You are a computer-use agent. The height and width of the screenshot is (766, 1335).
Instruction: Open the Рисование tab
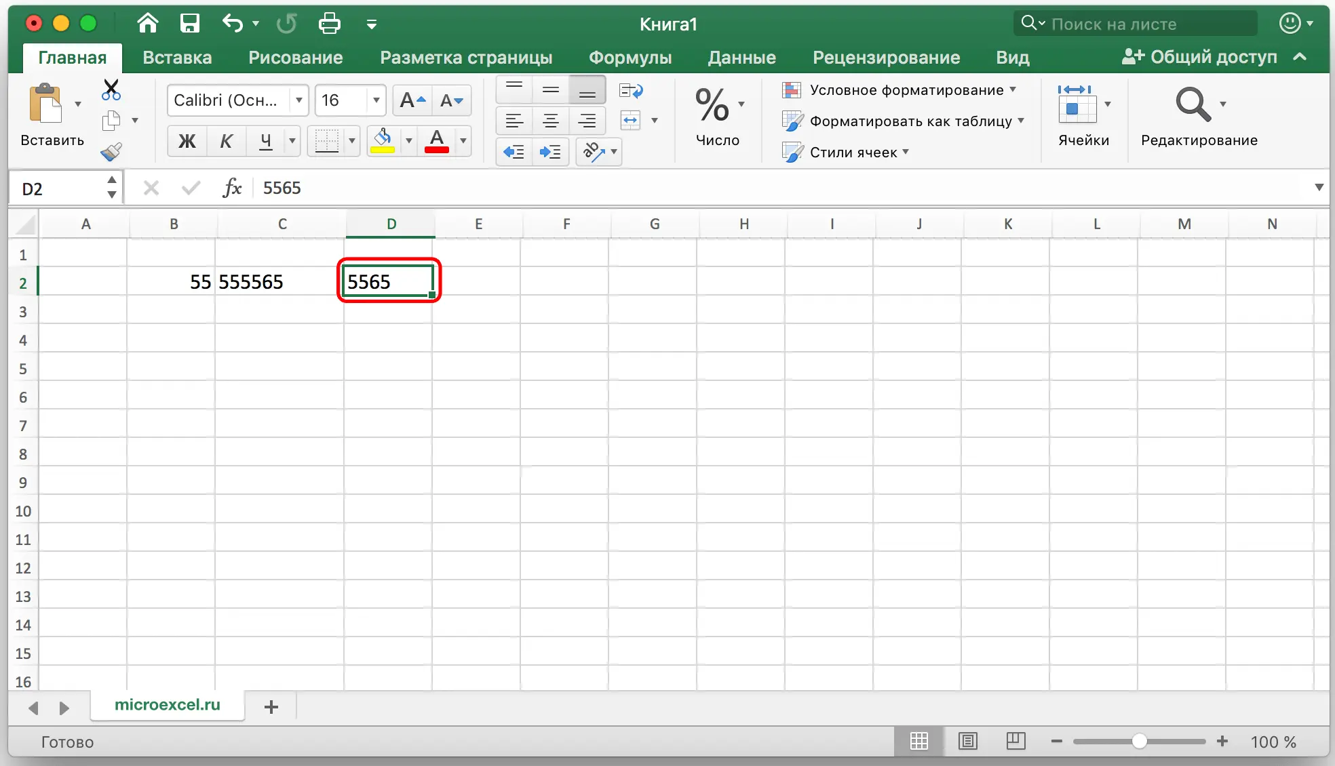pos(295,58)
